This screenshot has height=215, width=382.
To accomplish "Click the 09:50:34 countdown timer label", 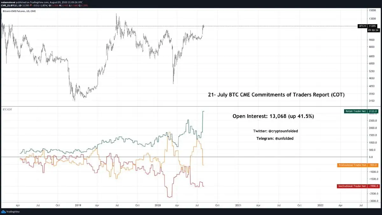I will [373, 30].
